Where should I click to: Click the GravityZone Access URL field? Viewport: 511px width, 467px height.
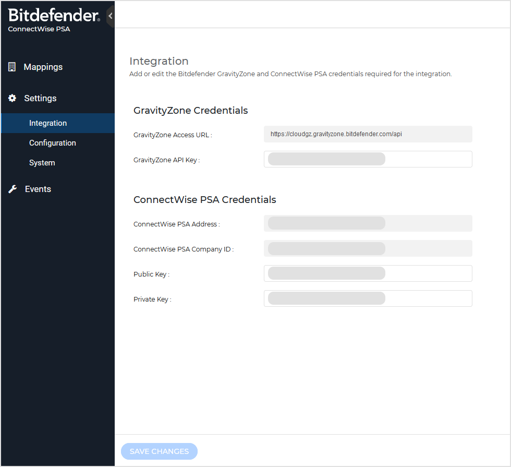pyautogui.click(x=368, y=134)
